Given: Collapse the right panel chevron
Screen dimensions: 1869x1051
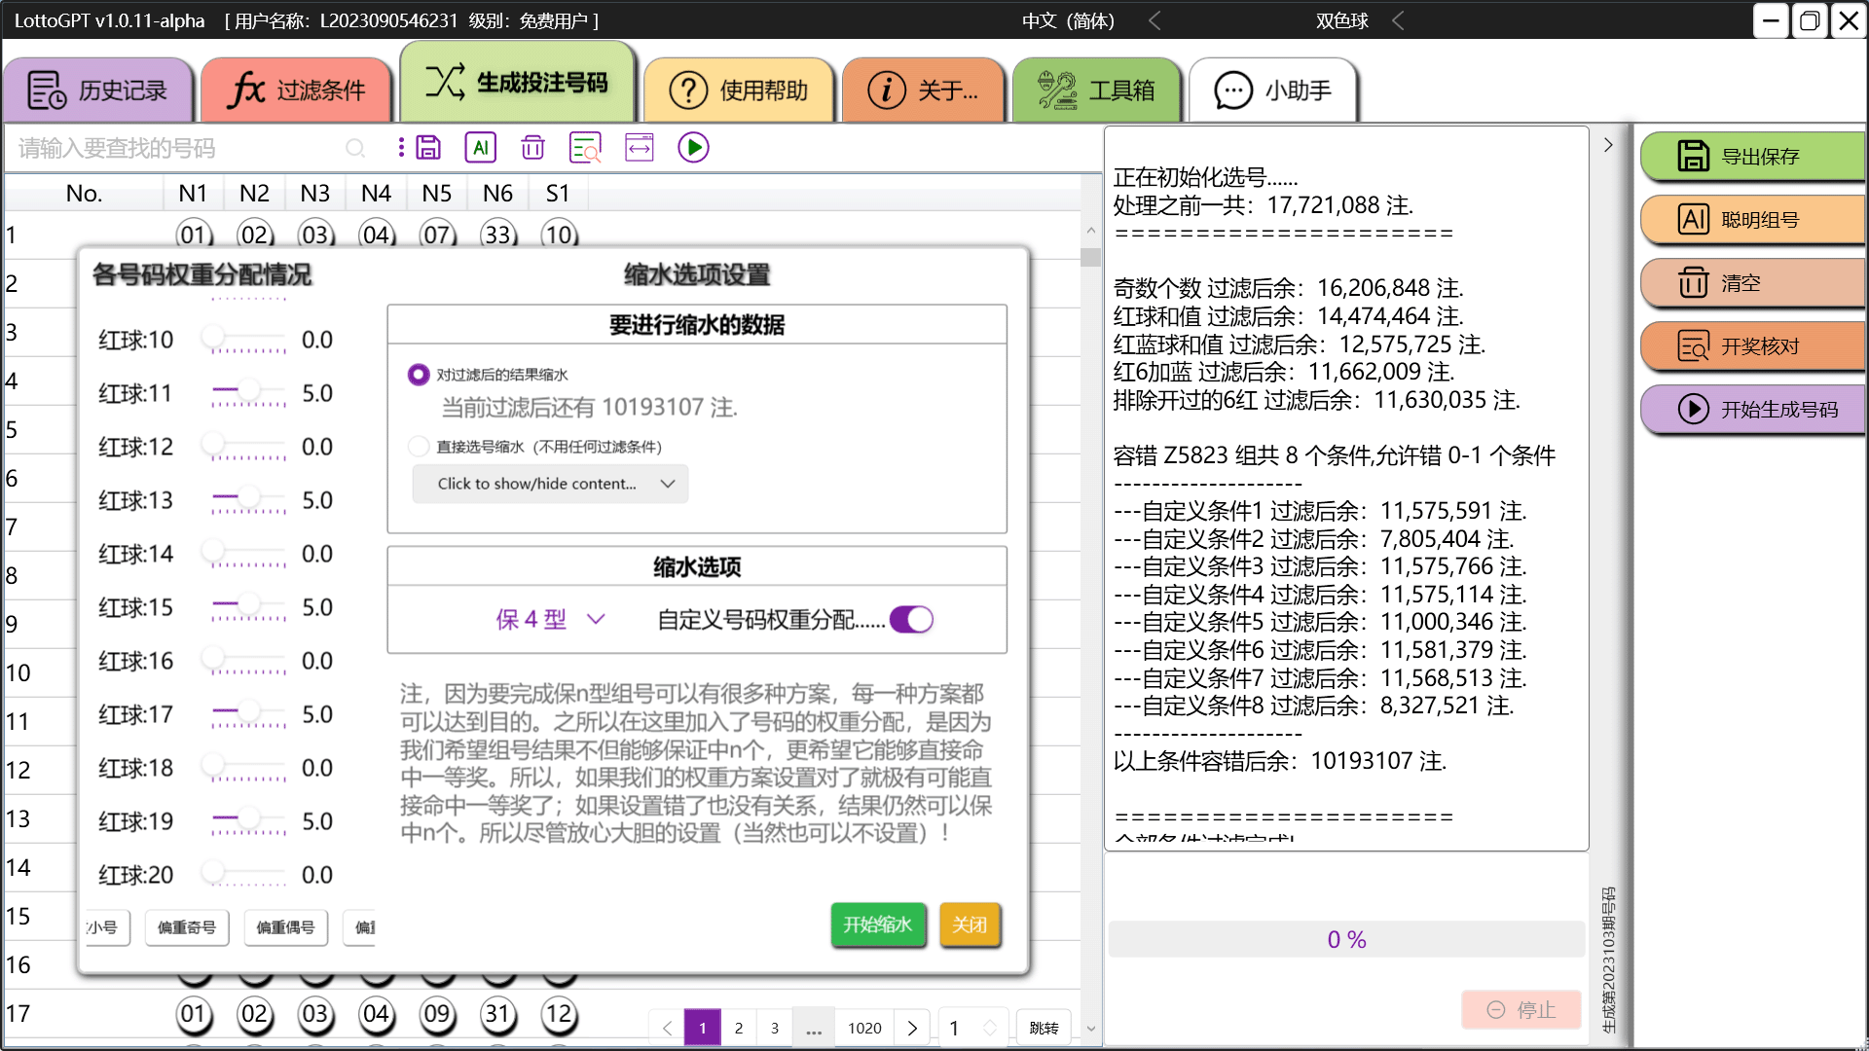Looking at the screenshot, I should tap(1608, 145).
